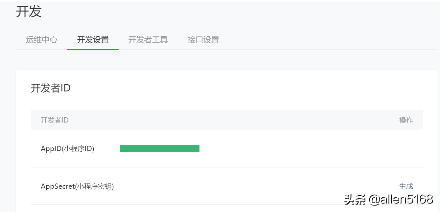
Task: Switch to the 运维中心 tab
Action: (x=41, y=39)
